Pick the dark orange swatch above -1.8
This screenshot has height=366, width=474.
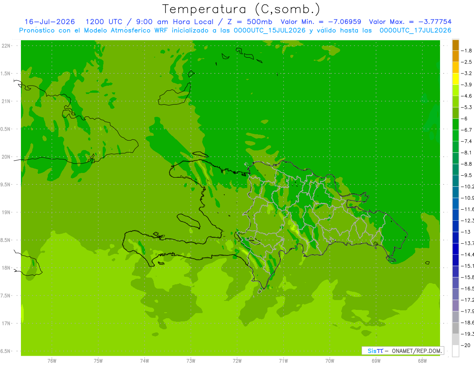455,45
